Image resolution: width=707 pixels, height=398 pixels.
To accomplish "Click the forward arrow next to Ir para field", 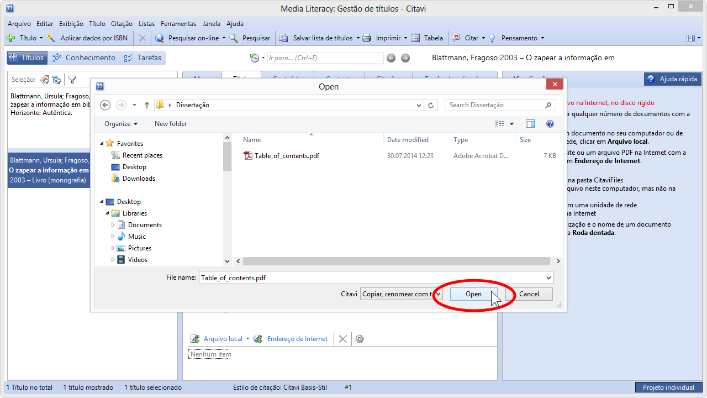I will (x=405, y=58).
